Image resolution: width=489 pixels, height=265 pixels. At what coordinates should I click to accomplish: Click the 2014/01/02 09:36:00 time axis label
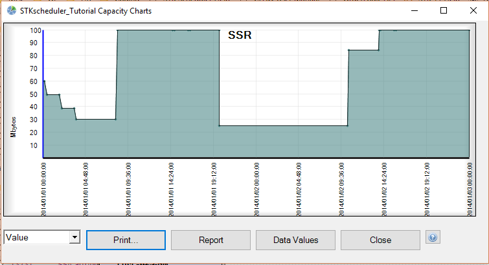pos(341,188)
